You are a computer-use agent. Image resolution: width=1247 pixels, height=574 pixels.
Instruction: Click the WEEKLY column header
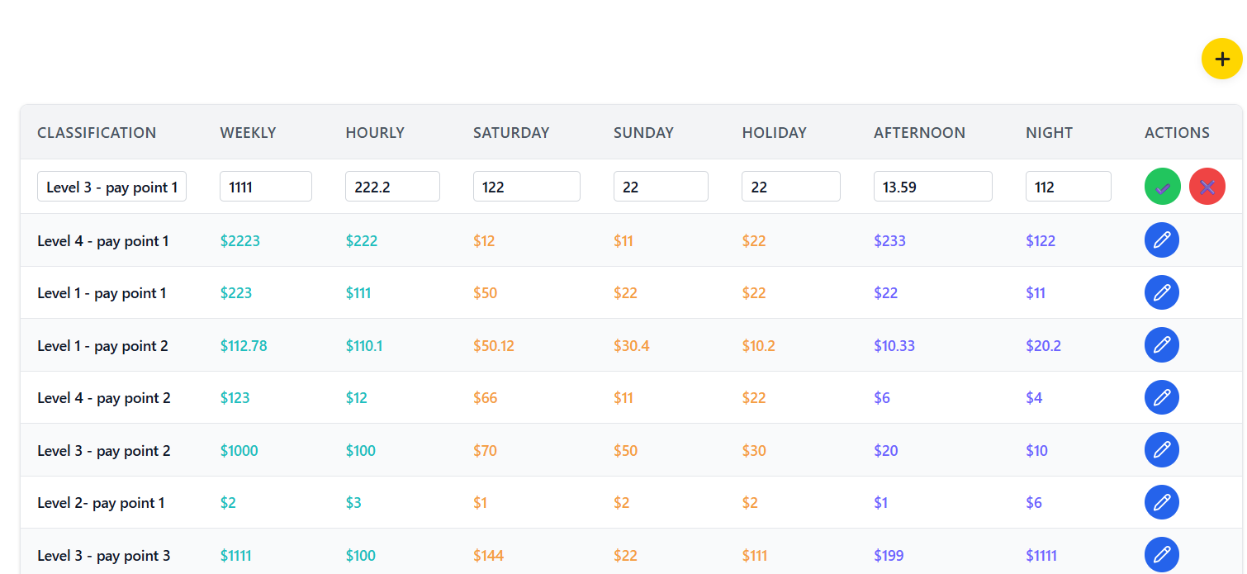[x=248, y=132]
